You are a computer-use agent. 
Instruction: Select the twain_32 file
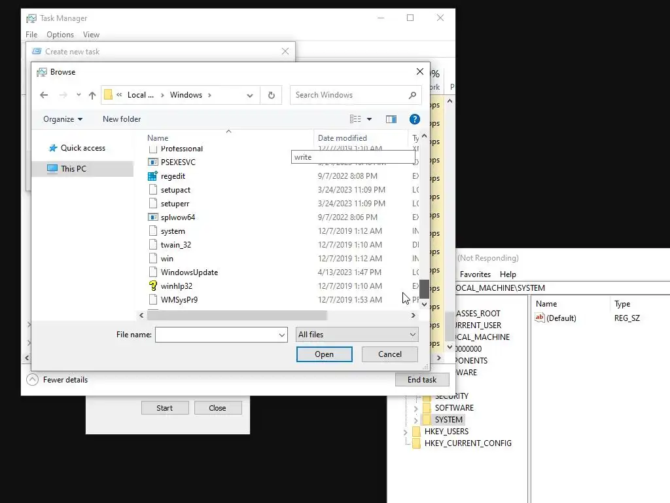point(175,245)
